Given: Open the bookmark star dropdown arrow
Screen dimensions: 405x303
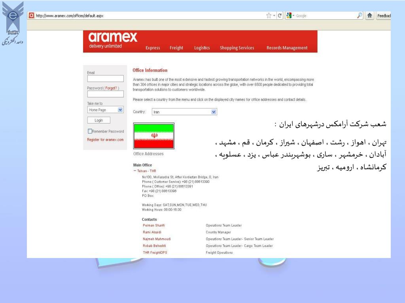Looking at the screenshot, I should tap(274, 16).
